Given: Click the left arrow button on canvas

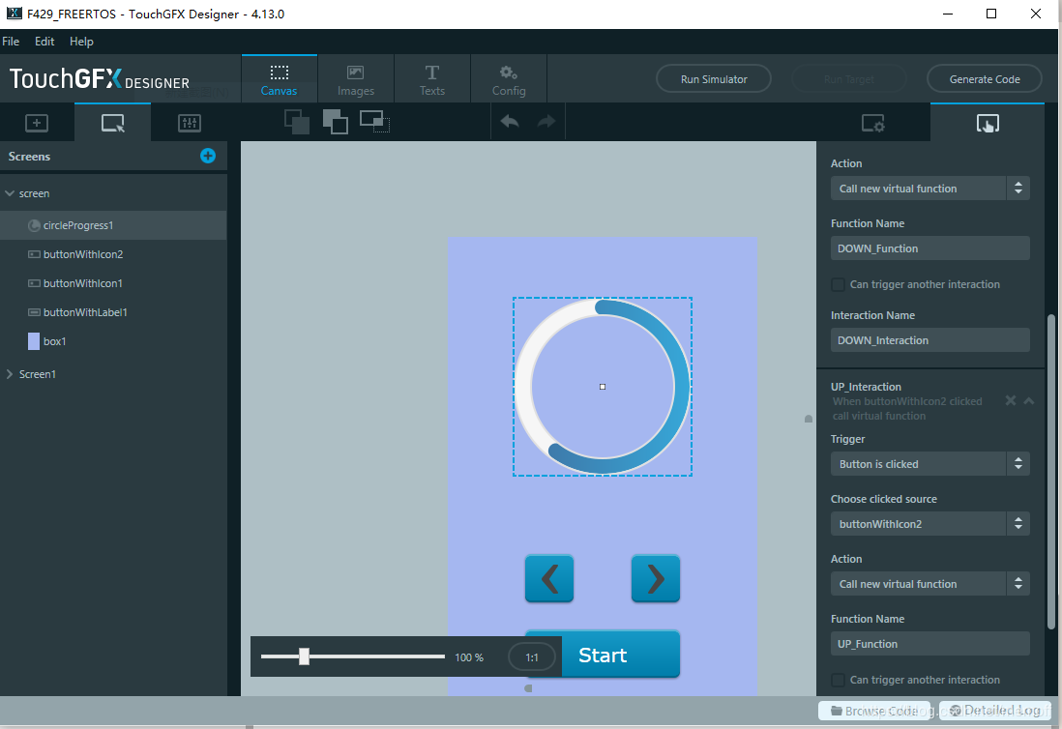Looking at the screenshot, I should (x=549, y=578).
